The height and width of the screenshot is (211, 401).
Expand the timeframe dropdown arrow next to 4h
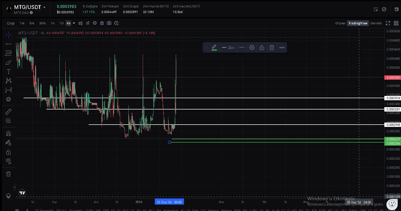[x=74, y=23]
